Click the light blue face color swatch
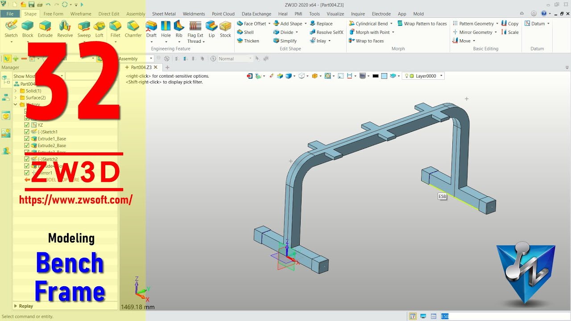 pos(384,76)
